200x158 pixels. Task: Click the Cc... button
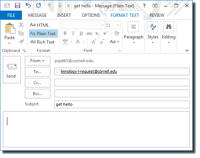(38, 83)
